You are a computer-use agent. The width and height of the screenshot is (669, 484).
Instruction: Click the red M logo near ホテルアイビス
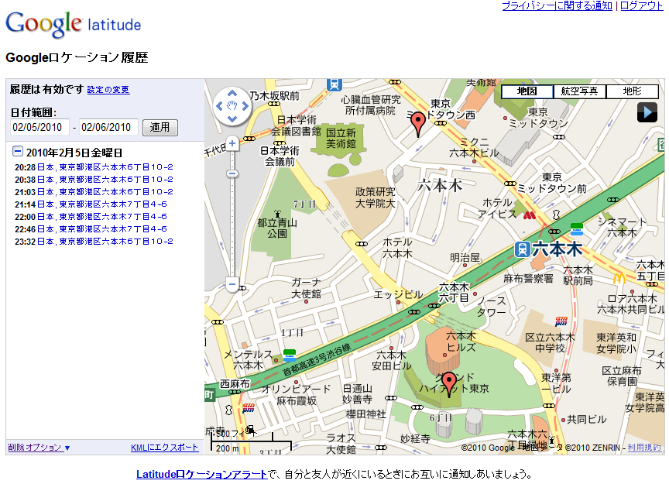point(530,215)
